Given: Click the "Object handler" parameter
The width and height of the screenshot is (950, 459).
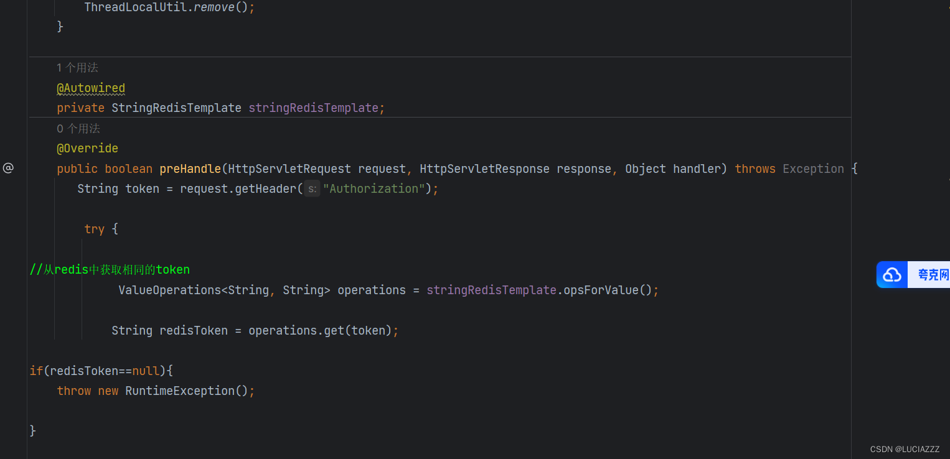Looking at the screenshot, I should (673, 169).
